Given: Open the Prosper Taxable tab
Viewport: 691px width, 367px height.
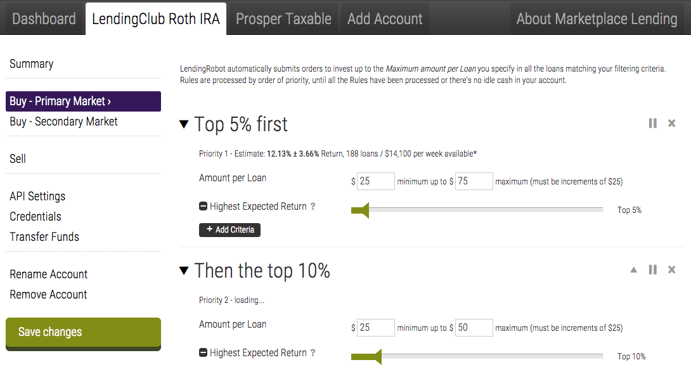Looking at the screenshot, I should 283,19.
